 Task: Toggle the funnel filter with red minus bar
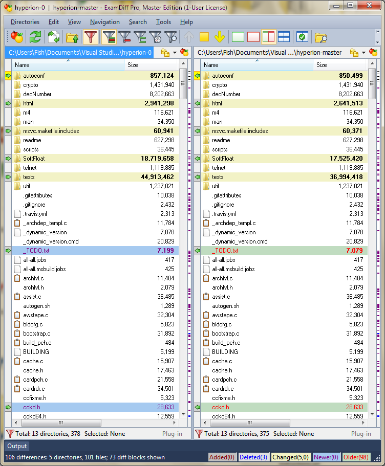pos(124,37)
